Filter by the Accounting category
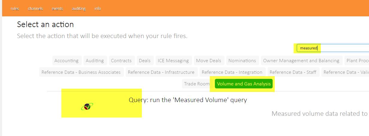369x136 pixels. coord(66,60)
